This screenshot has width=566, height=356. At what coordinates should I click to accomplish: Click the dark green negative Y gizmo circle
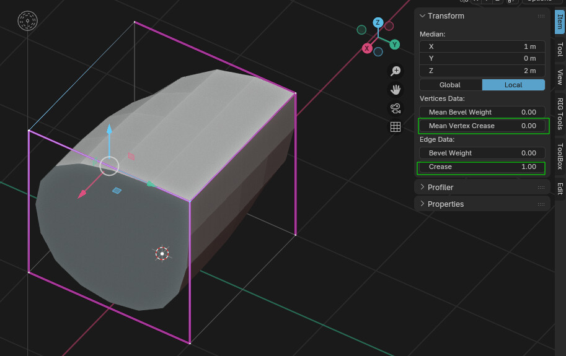pyautogui.click(x=361, y=30)
